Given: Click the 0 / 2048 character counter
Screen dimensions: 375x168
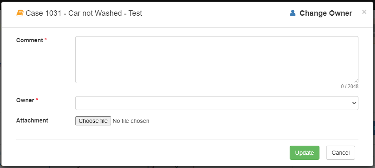Looking at the screenshot, I should point(350,86).
